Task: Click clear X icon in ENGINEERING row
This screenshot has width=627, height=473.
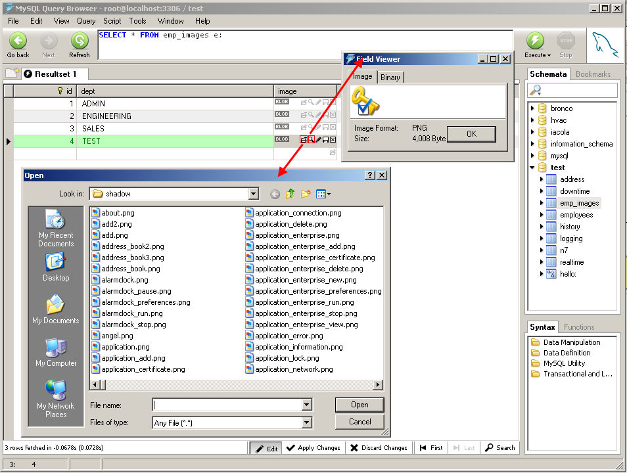Action: click(x=333, y=115)
